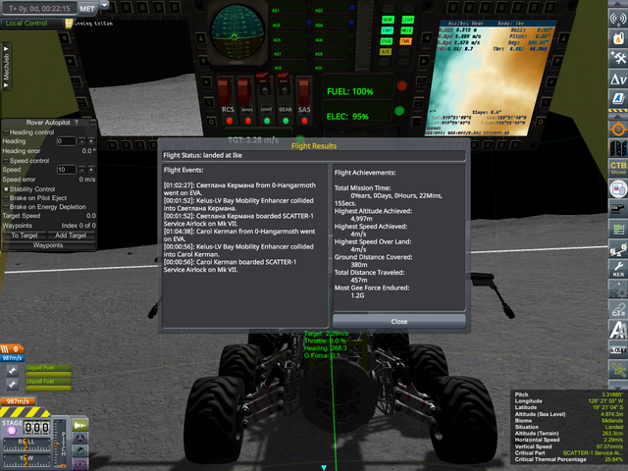Click the To Target button
The height and width of the screenshot is (471, 628).
[x=25, y=235]
